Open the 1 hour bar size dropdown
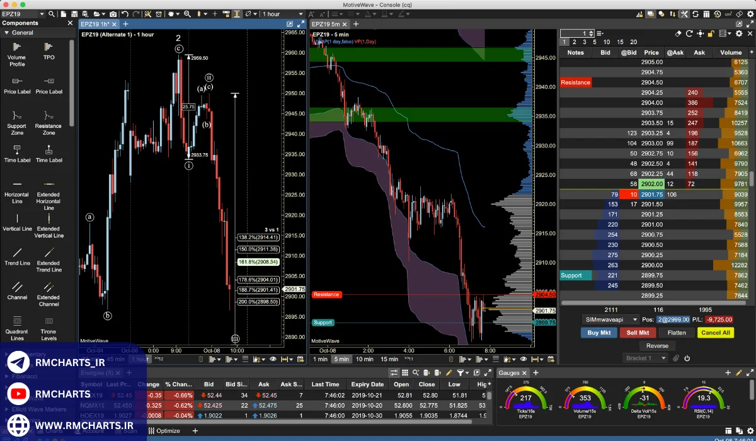Screen dimensions: 756x441 click(x=281, y=14)
